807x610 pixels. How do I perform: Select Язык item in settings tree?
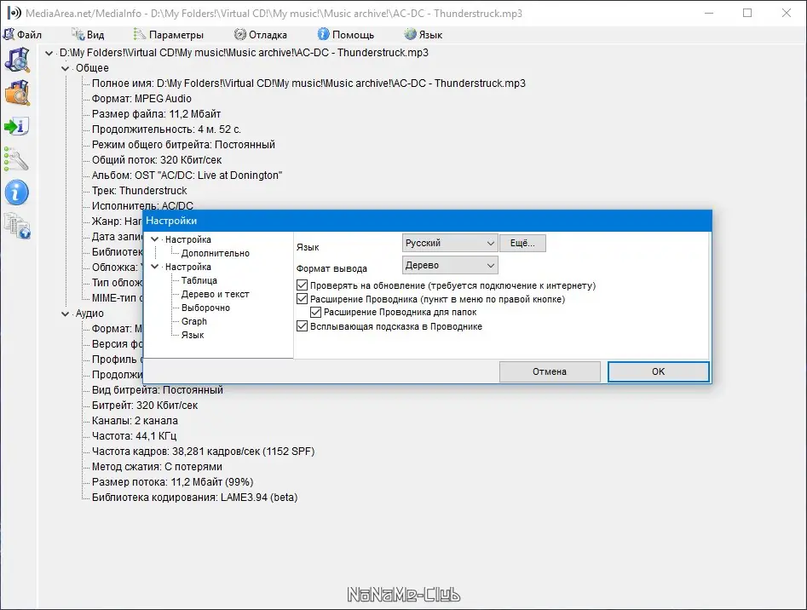point(193,335)
